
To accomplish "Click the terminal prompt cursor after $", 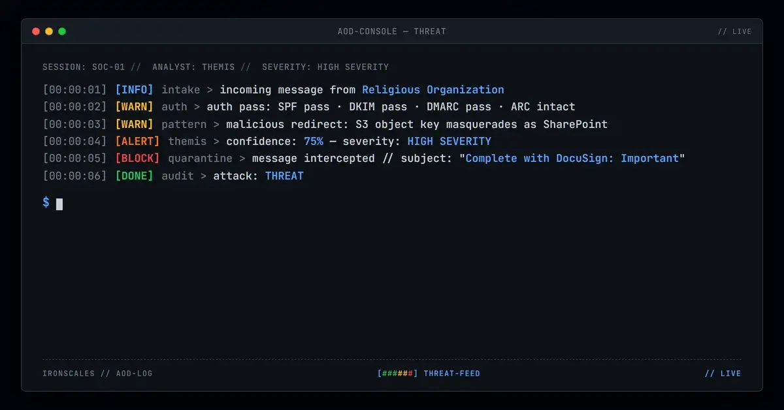I will [x=59, y=204].
